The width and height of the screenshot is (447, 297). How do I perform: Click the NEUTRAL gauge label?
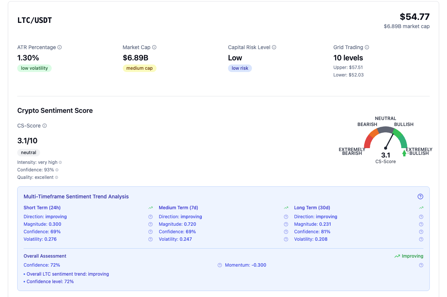coord(386,118)
